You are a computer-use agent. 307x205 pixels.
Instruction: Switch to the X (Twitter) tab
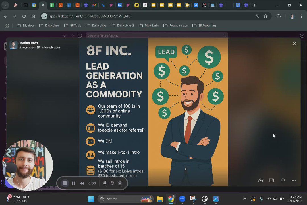pyautogui.click(x=204, y=5)
